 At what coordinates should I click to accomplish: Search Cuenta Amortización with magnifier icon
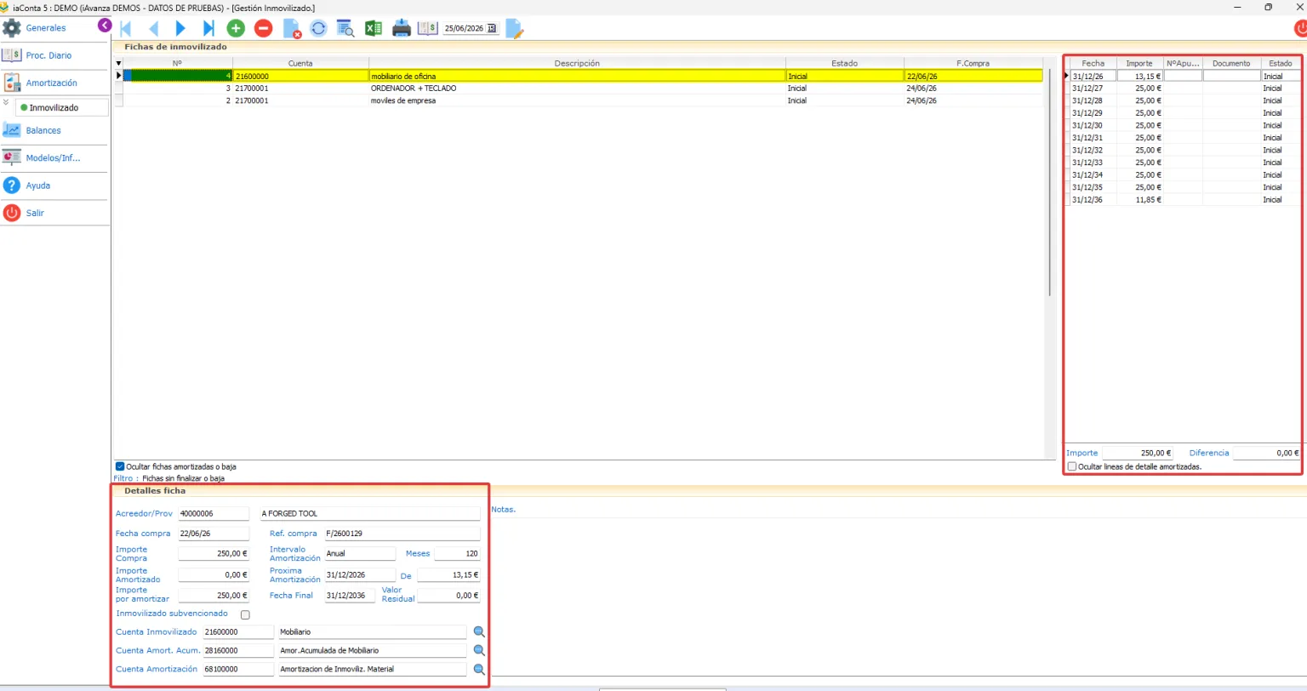click(479, 670)
